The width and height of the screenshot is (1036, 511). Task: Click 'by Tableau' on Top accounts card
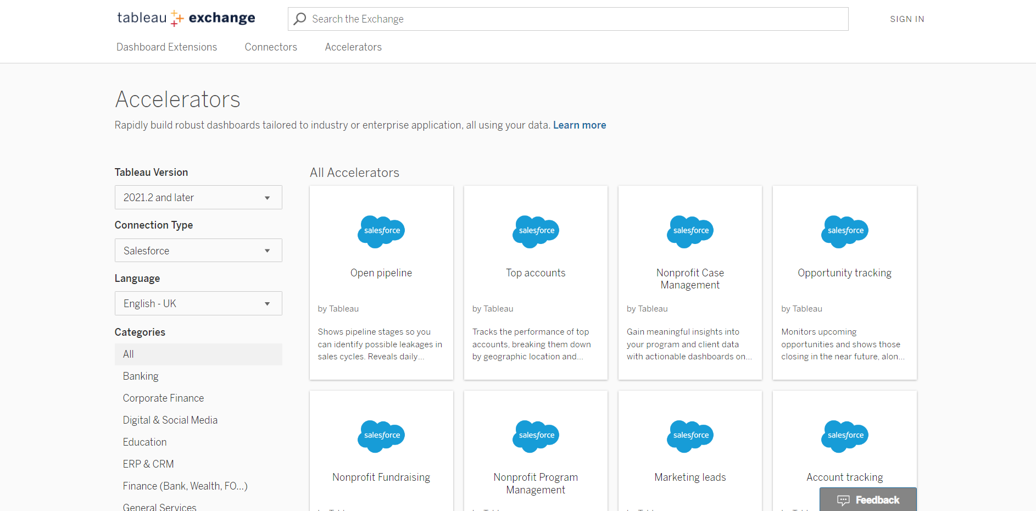point(493,309)
